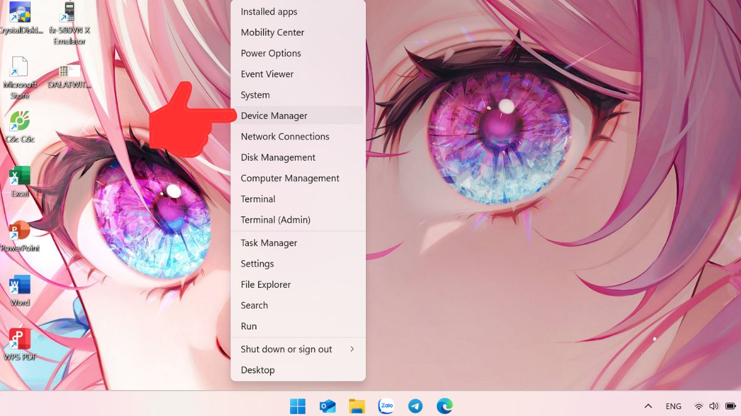
Task: Open the Wi-Fi network tray icon
Action: (x=698, y=406)
